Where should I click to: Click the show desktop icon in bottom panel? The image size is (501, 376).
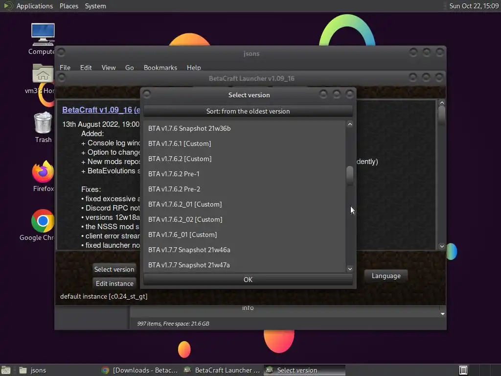(6, 370)
